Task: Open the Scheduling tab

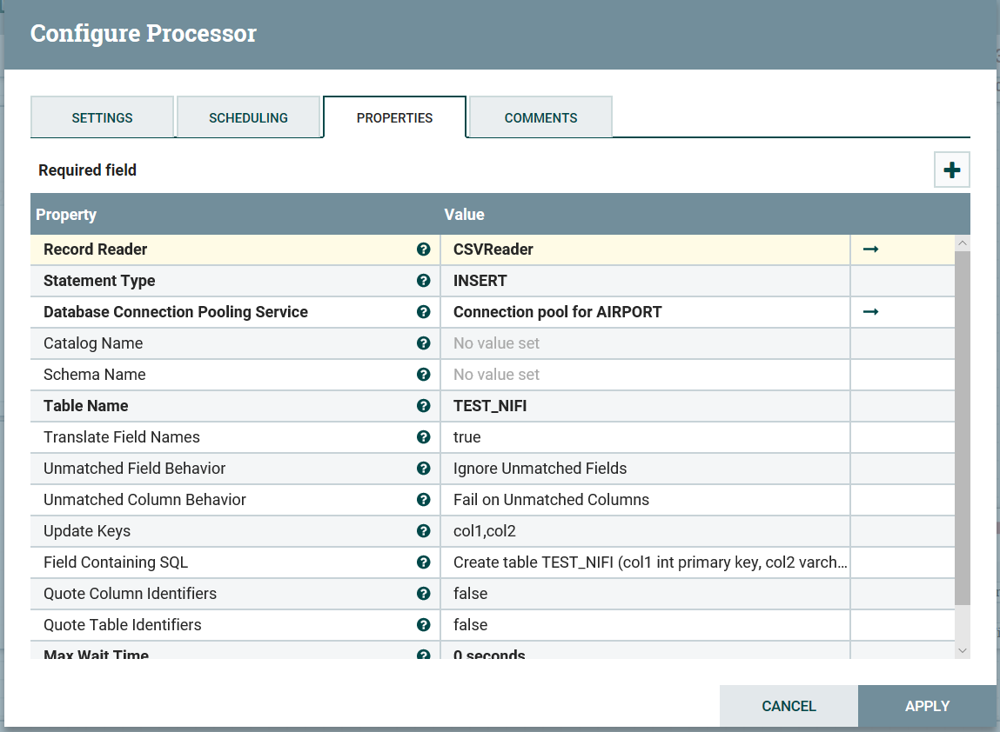Action: 248,118
